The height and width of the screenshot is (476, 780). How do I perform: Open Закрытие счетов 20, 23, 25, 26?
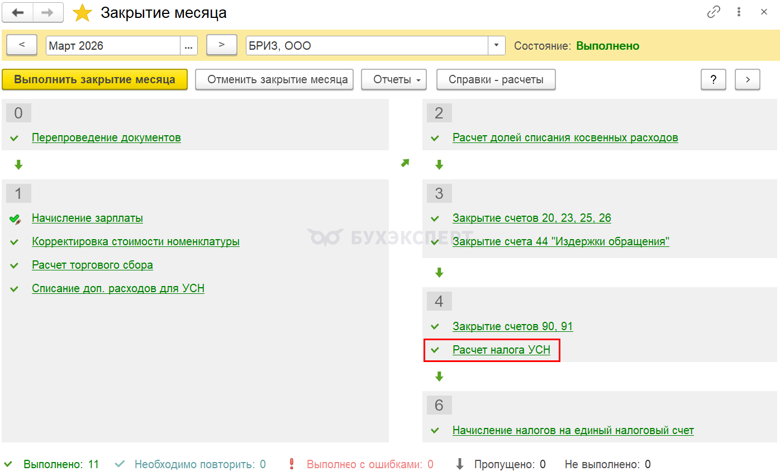pos(532,218)
